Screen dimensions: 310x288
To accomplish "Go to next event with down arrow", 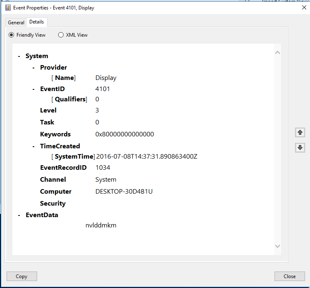I will [x=300, y=148].
